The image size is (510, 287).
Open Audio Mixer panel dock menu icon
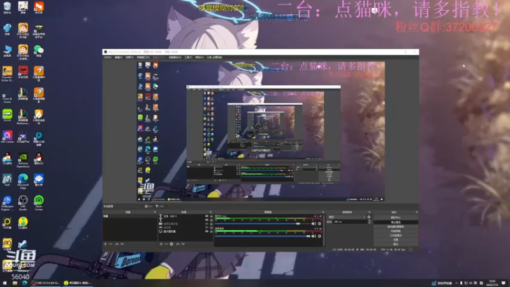pos(323,212)
